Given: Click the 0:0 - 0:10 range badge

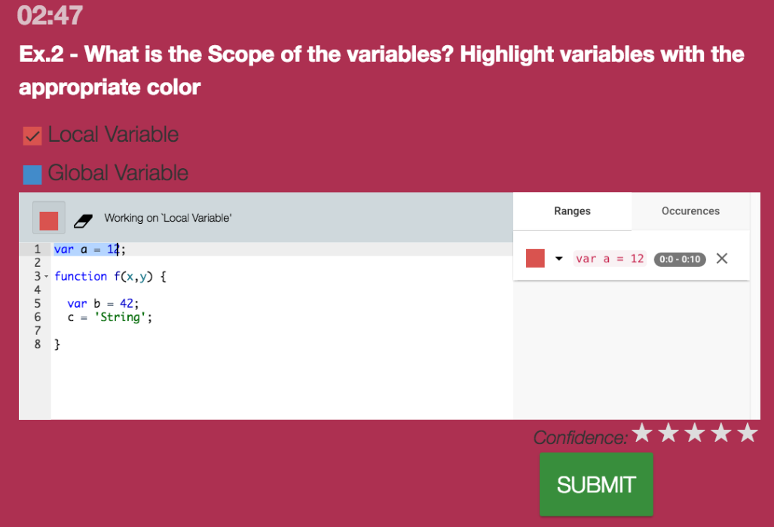Looking at the screenshot, I should (x=680, y=259).
